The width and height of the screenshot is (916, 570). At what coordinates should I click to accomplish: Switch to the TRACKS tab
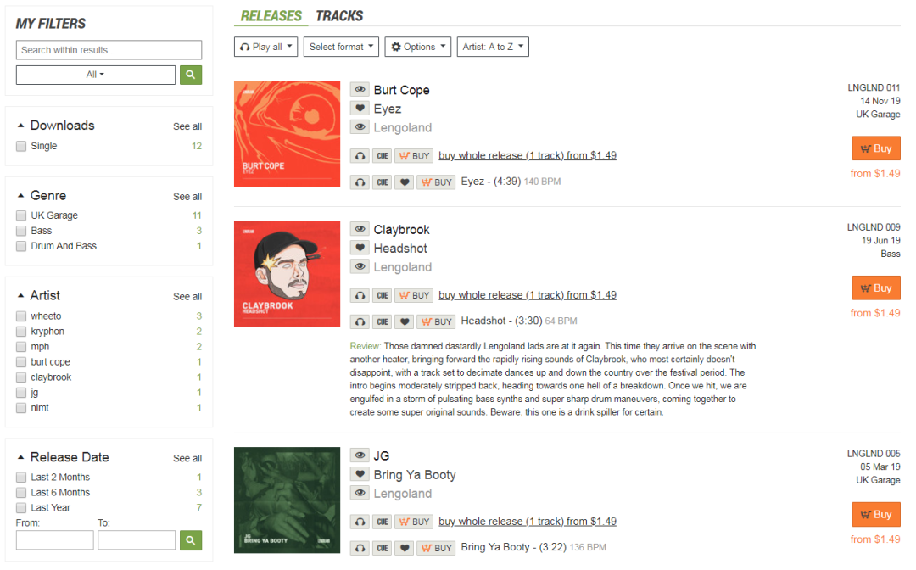tap(338, 16)
